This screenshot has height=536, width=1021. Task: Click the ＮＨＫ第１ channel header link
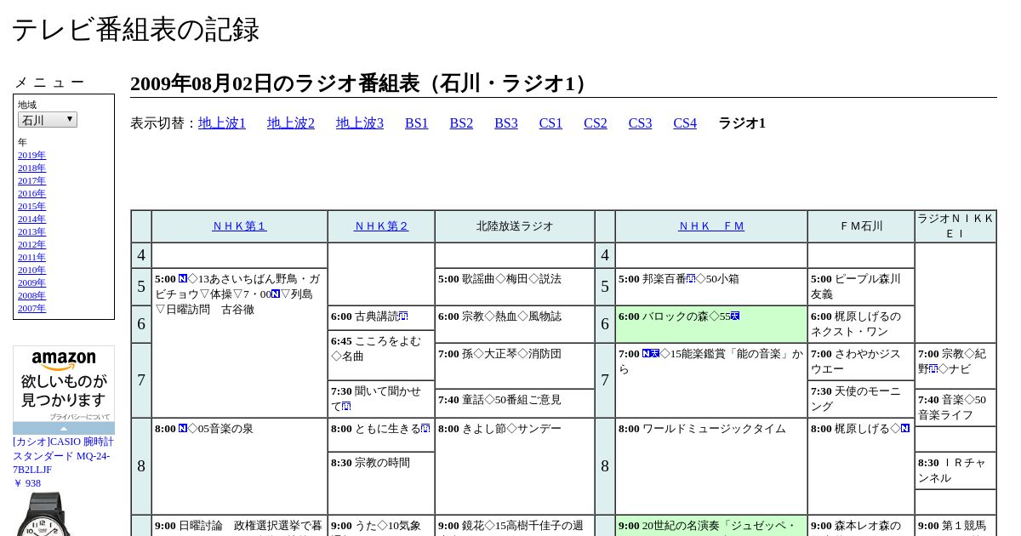tap(239, 226)
